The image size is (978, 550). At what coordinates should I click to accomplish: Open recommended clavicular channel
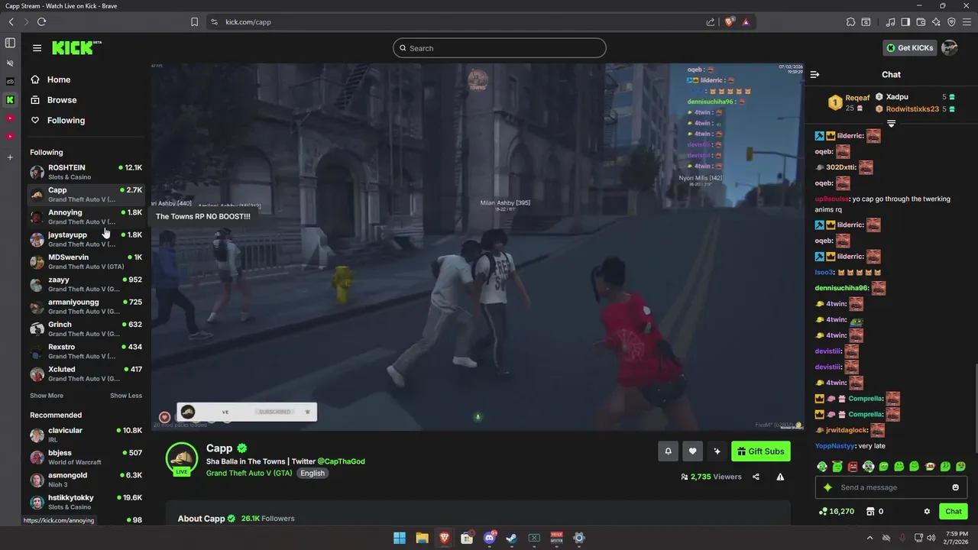point(86,435)
